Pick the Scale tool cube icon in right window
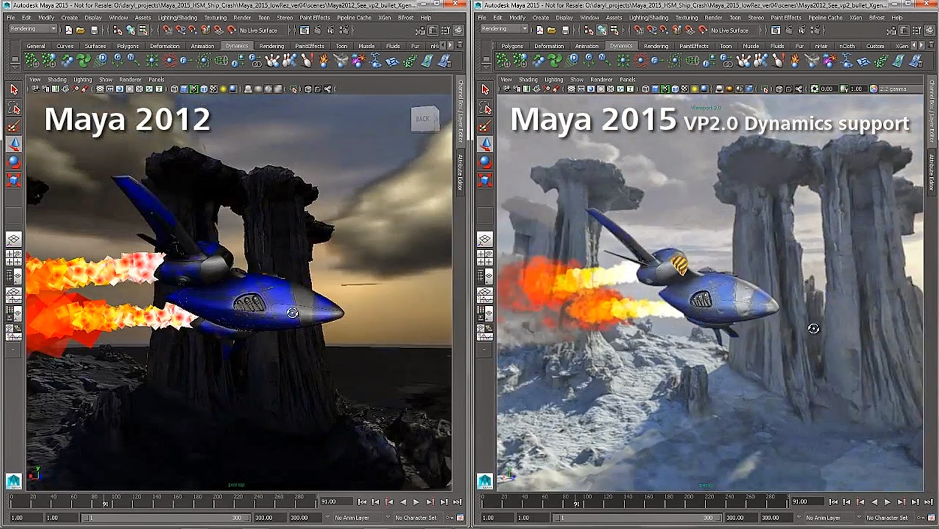 [x=485, y=180]
